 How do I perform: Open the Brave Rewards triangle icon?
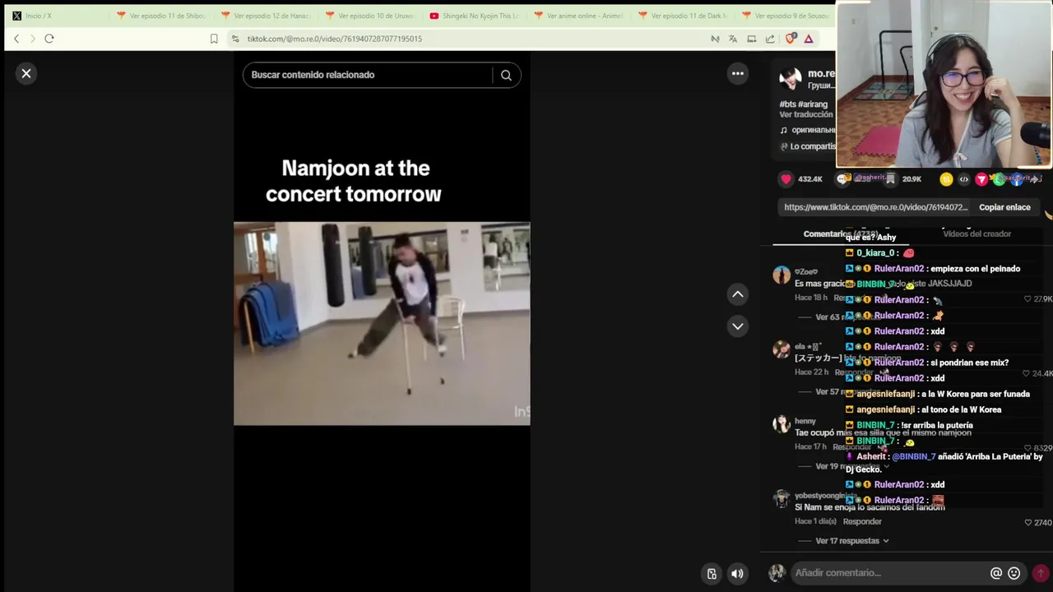click(x=809, y=39)
